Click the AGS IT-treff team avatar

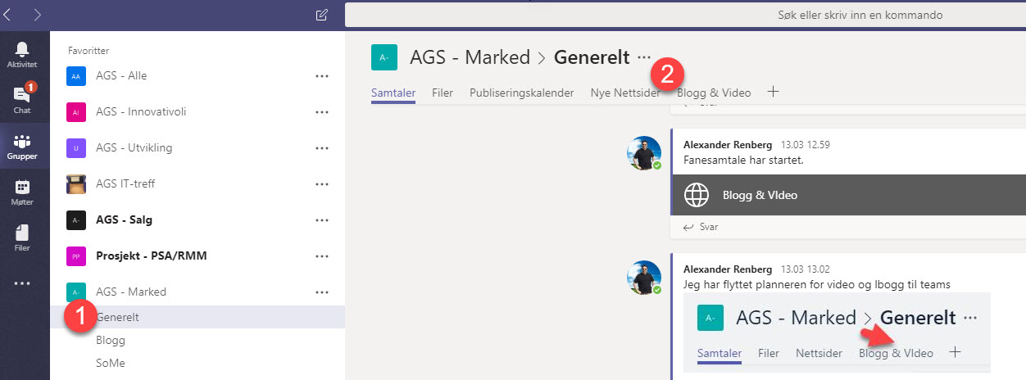pyautogui.click(x=75, y=184)
